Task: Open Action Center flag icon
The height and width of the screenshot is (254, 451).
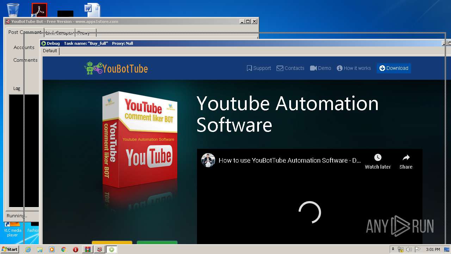Action: pos(418,249)
